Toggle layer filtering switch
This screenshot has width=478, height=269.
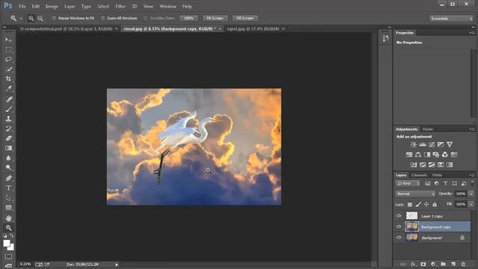pyautogui.click(x=473, y=183)
